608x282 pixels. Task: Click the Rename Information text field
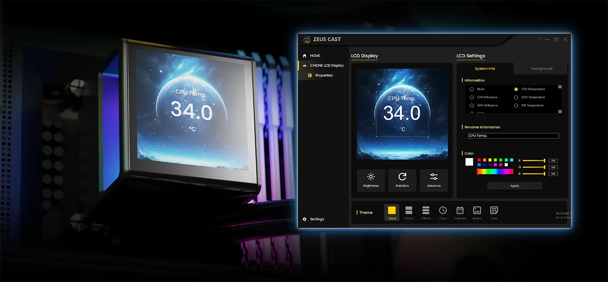pyautogui.click(x=513, y=136)
